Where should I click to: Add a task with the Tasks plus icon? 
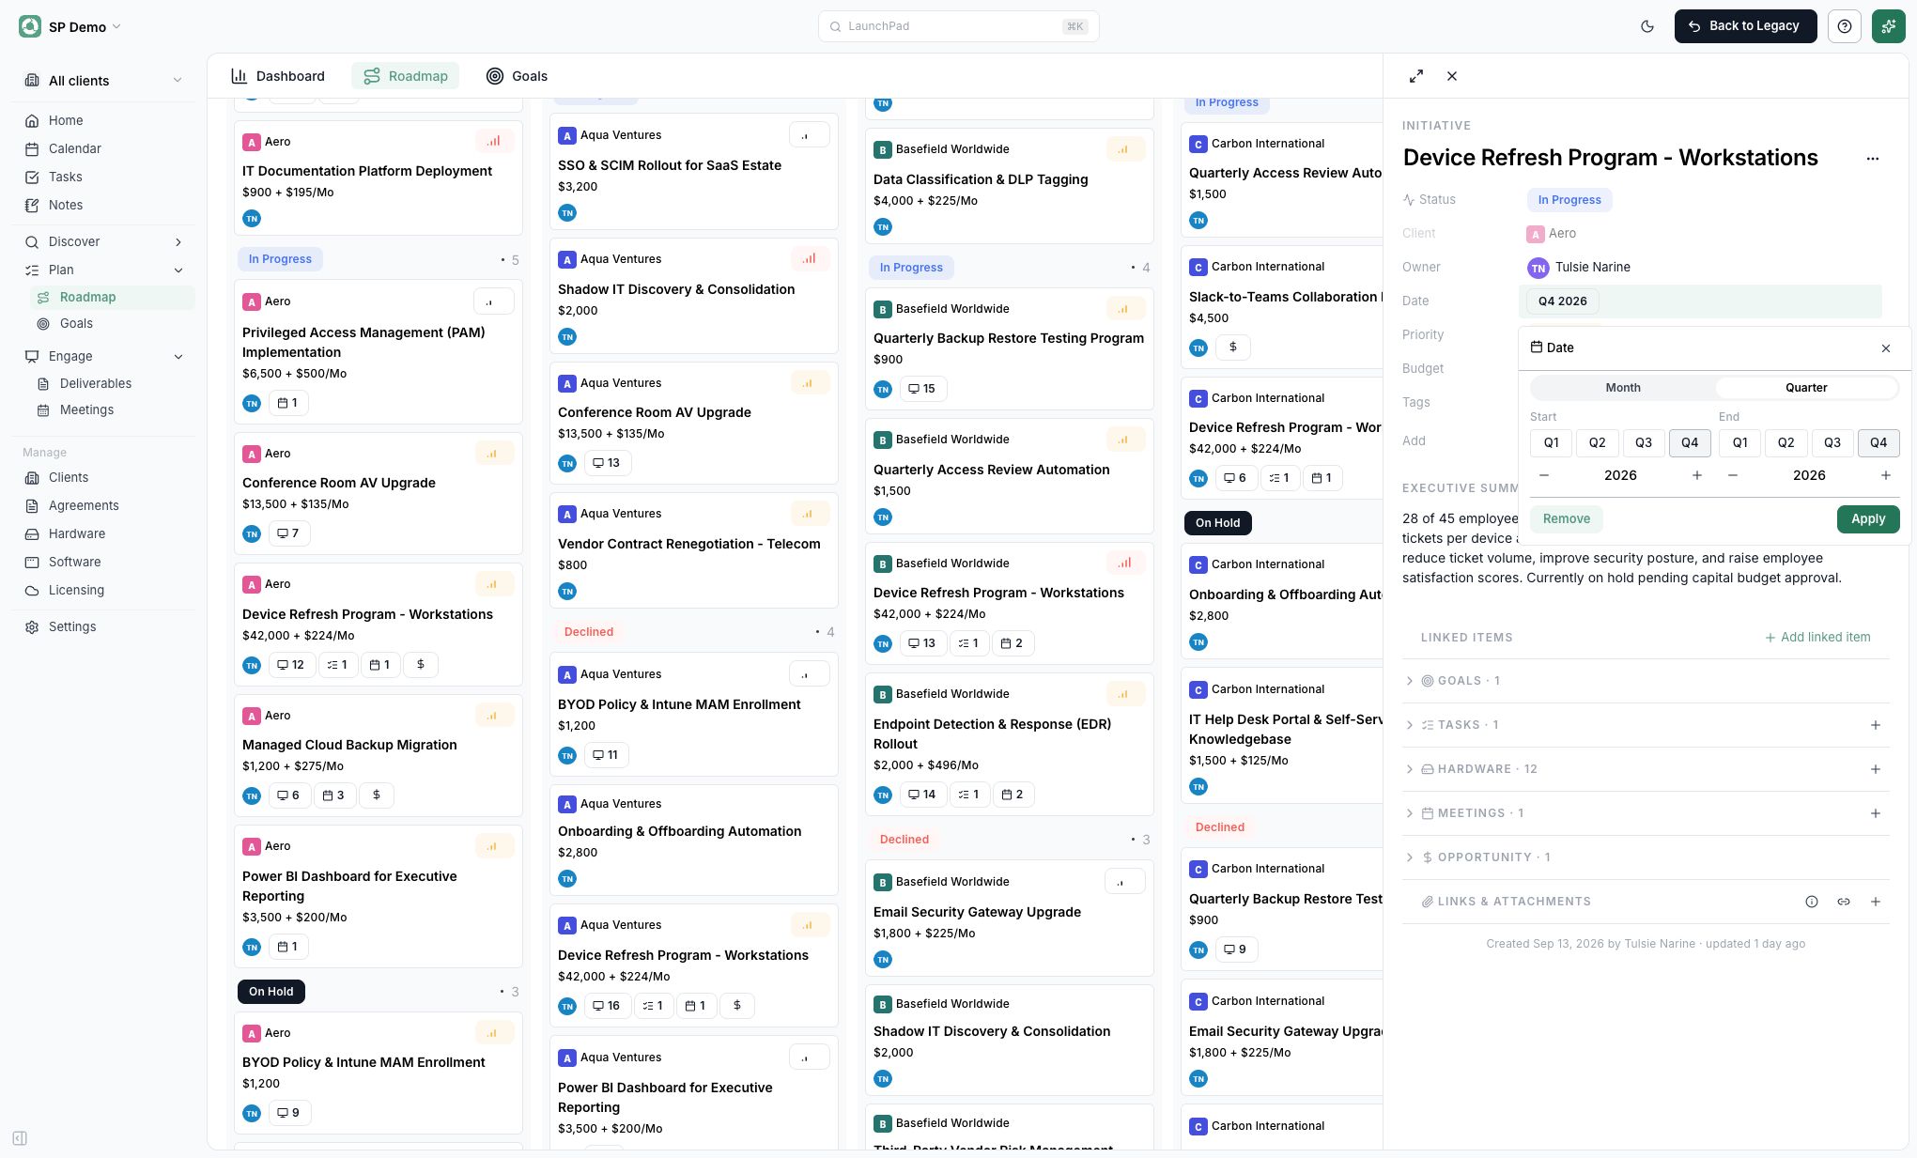pos(1876,725)
